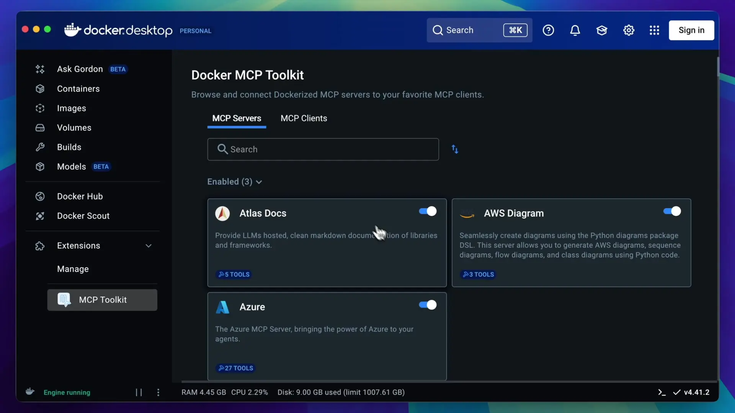
Task: Click the Engine running status text
Action: pyautogui.click(x=67, y=392)
